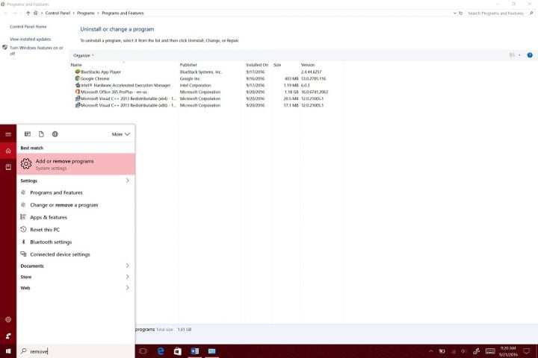Sort the list by Name column
Screen dimensions: 538x358
(76, 65)
